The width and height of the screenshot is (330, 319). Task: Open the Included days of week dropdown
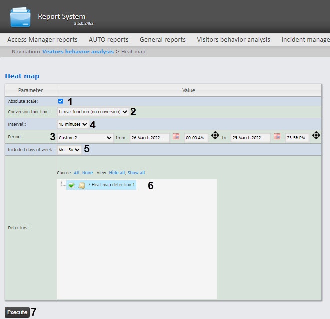coord(68,149)
